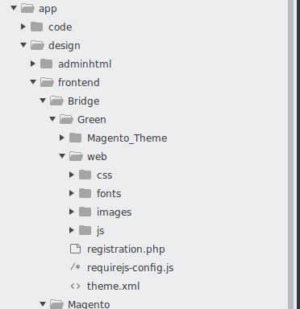Expand the adminhtml folder arrow

point(33,64)
